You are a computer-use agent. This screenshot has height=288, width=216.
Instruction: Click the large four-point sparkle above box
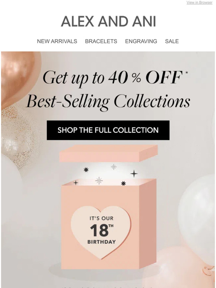pyautogui.click(x=134, y=174)
